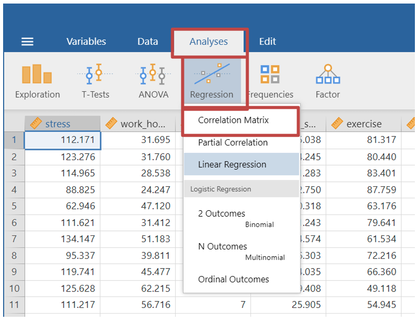Open the hamburger main menu

click(27, 42)
